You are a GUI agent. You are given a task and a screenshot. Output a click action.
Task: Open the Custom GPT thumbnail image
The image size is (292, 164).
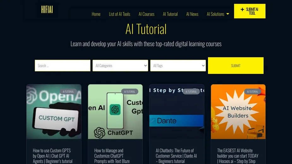pyautogui.click(x=54, y=112)
